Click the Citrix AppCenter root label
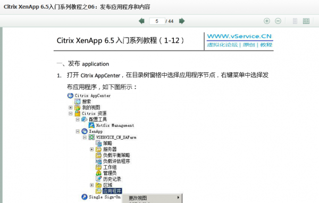 coord(93,95)
